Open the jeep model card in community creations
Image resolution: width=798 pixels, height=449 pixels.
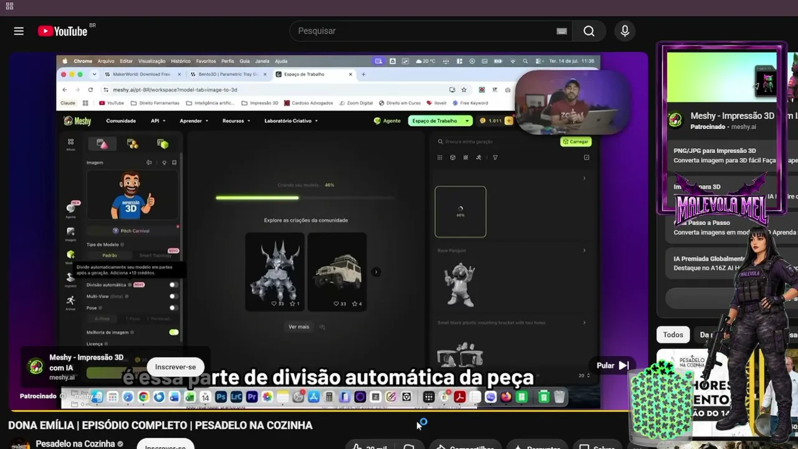pos(337,272)
